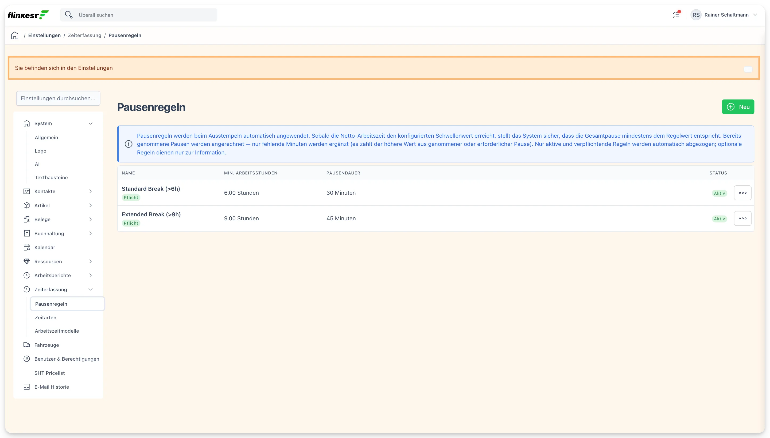Open Fahrzeuge settings via truck icon
This screenshot has height=438, width=770.
click(26, 345)
